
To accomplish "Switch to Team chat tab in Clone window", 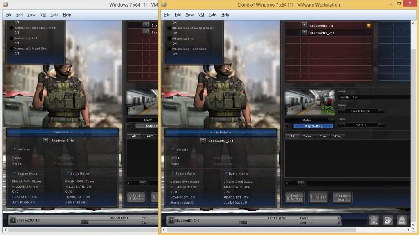I will [307, 136].
